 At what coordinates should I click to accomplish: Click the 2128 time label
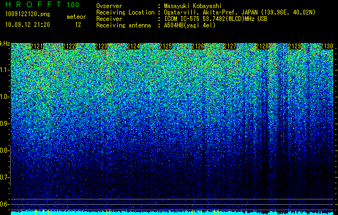[x=262, y=46]
